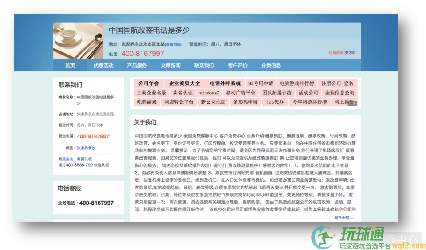
Task: Click the icp代办 ad link
Action: pyautogui.click(x=275, y=102)
